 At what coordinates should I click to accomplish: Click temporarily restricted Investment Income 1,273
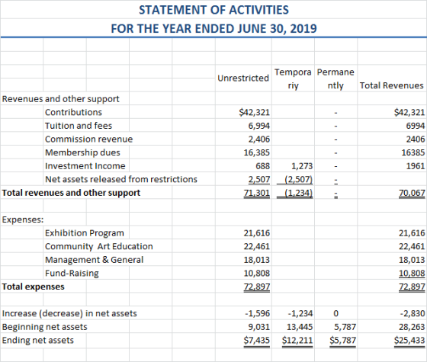[x=302, y=166]
